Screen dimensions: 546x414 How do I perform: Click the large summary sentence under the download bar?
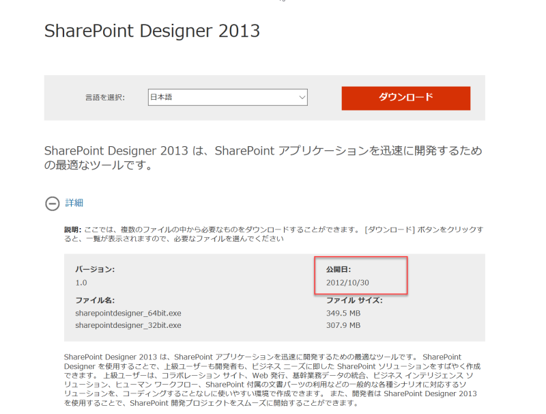(263, 158)
